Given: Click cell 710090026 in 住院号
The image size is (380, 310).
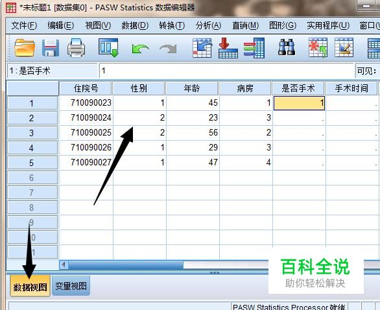Looking at the screenshot, I should point(86,148).
